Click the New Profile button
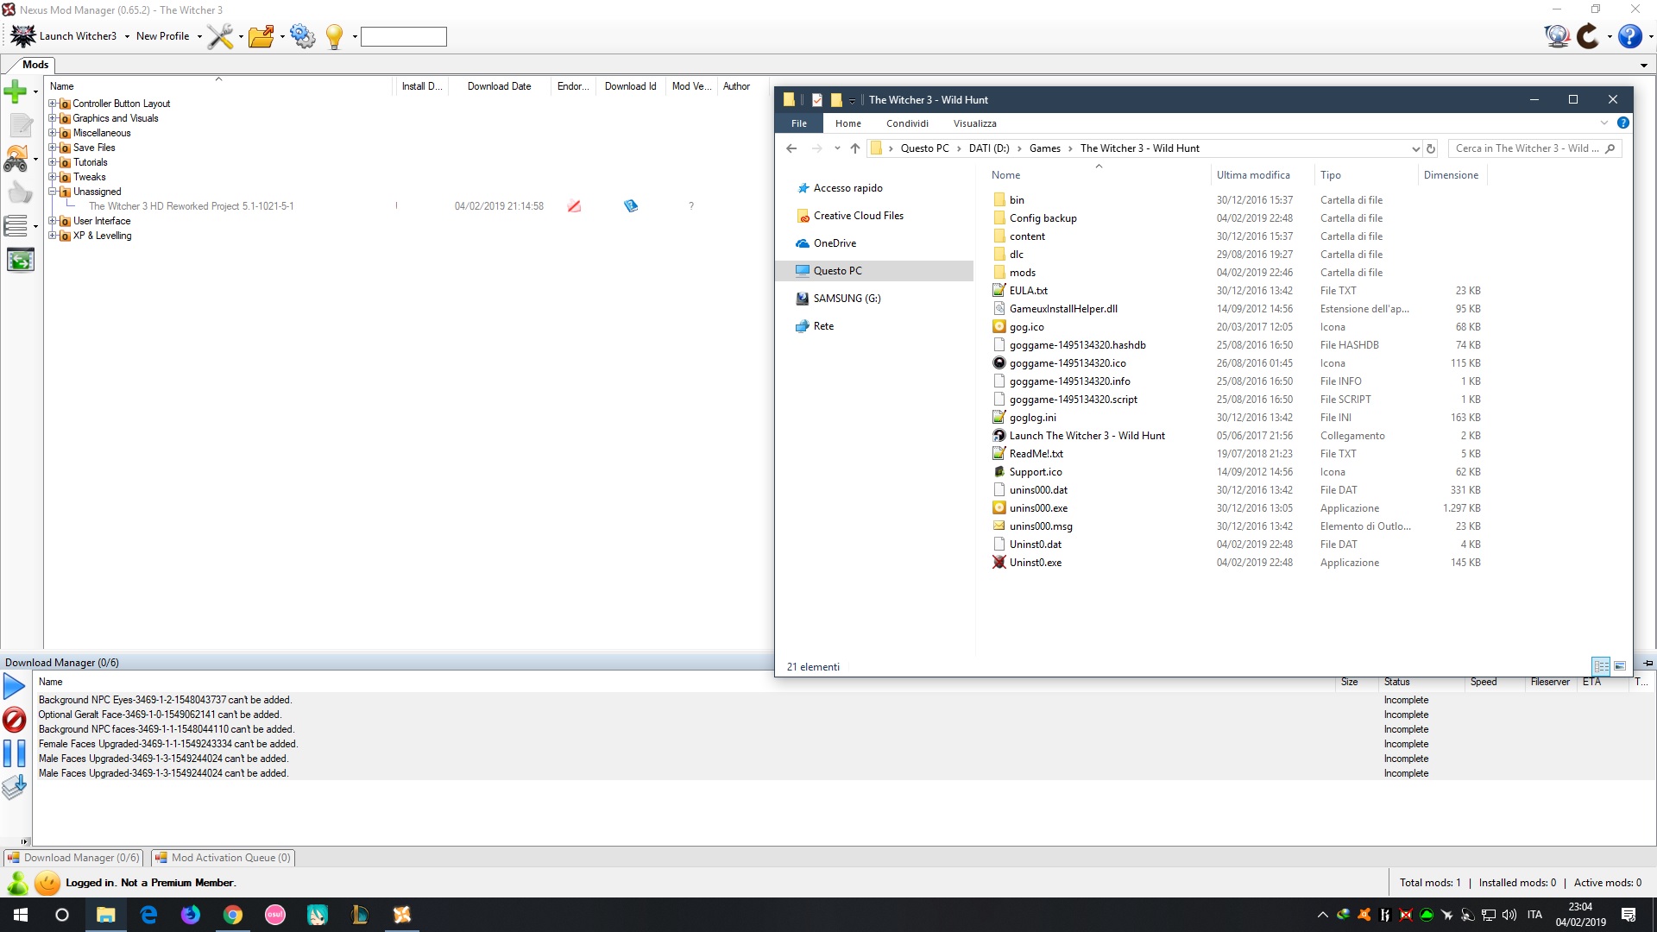The image size is (1657, 932). point(162,36)
